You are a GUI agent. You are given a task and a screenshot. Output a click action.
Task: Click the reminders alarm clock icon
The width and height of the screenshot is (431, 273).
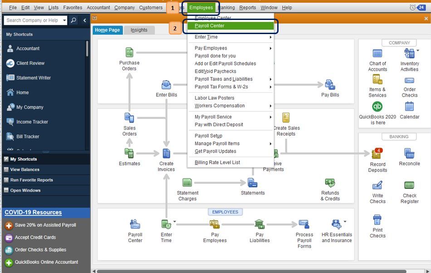point(412,7)
